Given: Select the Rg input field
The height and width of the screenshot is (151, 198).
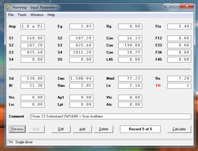Looking at the screenshot, I should click(x=130, y=26).
